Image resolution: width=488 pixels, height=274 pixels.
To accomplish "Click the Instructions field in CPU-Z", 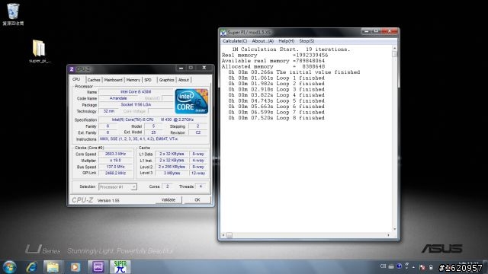I will point(152,139).
